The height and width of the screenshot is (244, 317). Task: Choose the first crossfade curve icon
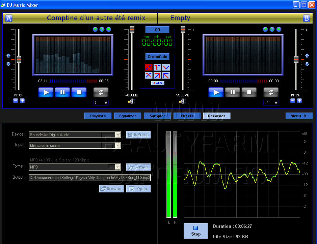(149, 67)
